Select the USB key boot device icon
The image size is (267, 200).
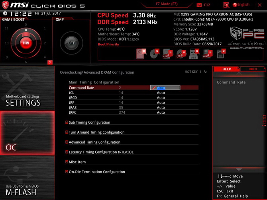pos(194,54)
